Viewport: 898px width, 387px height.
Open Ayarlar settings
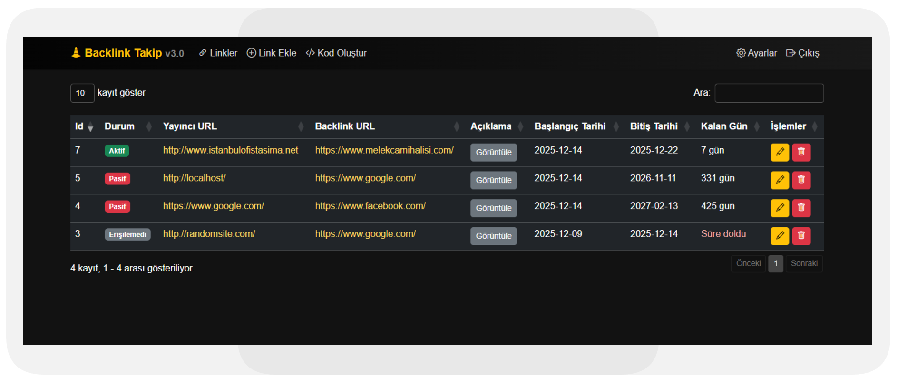pyautogui.click(x=757, y=53)
